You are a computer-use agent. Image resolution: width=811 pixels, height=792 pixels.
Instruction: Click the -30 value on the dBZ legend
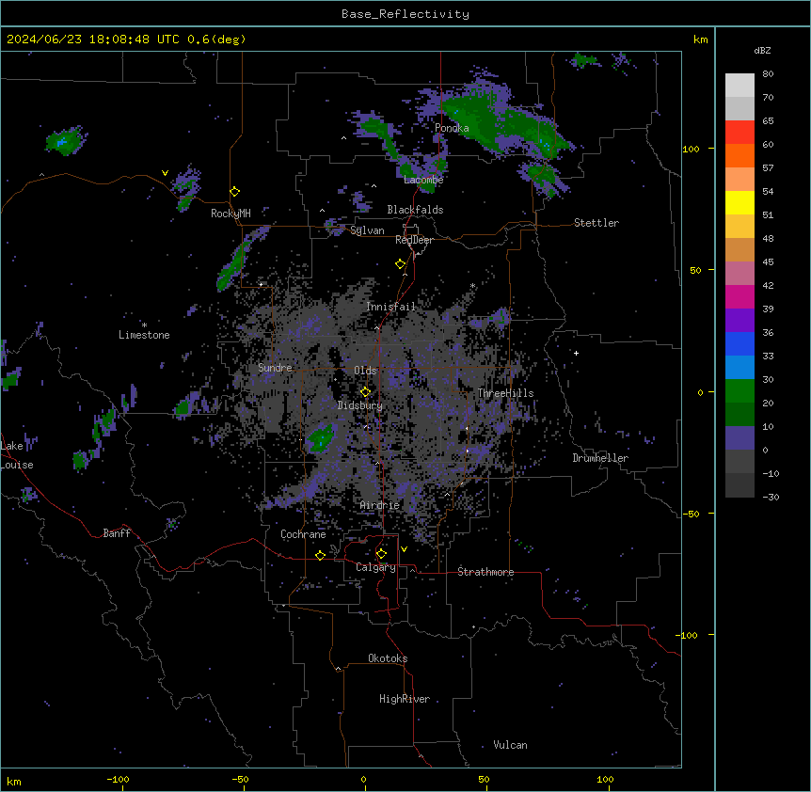[771, 498]
